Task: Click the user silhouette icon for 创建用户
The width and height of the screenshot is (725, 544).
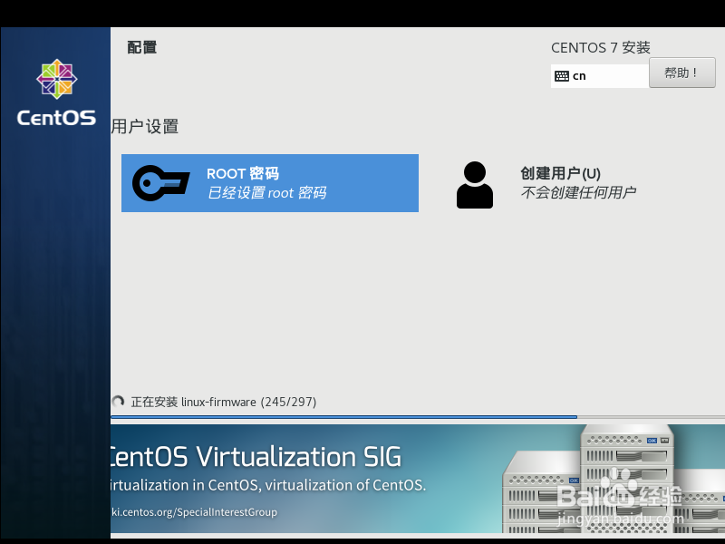Action: [475, 184]
